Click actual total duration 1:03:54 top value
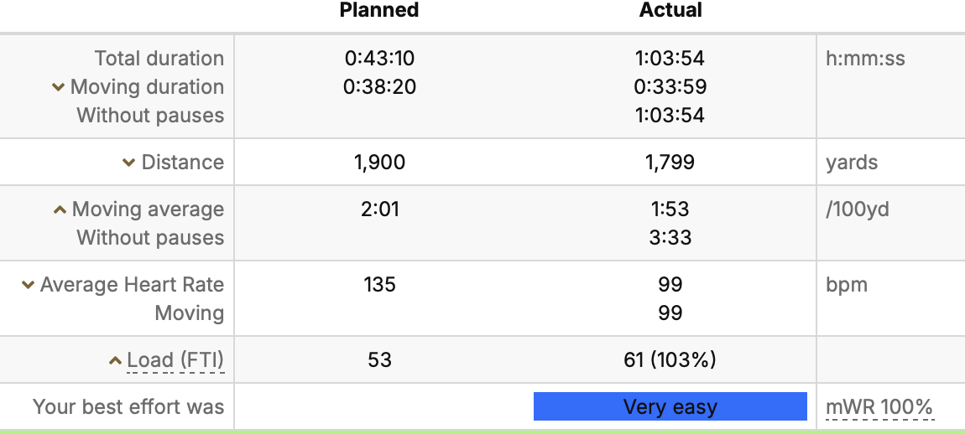 tap(670, 59)
